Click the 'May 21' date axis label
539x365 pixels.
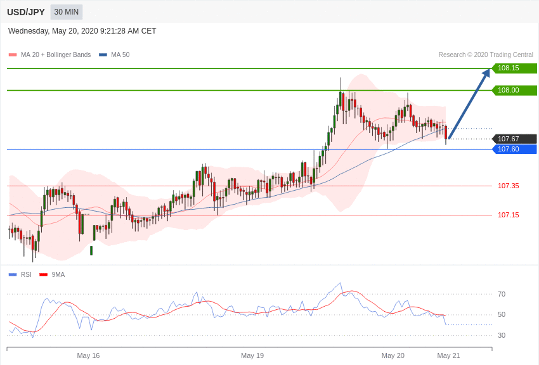448,355
